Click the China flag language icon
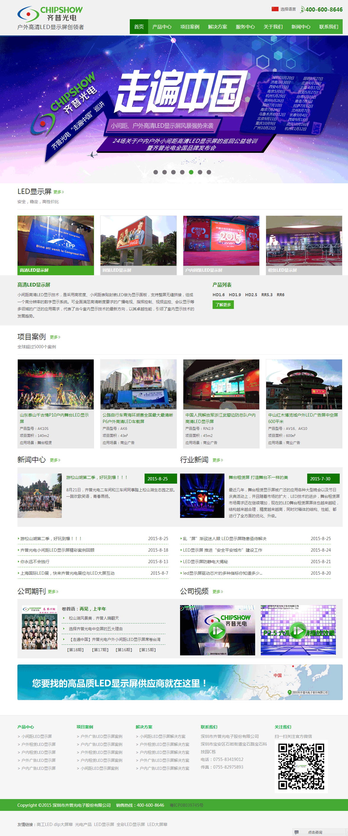 pyautogui.click(x=275, y=9)
